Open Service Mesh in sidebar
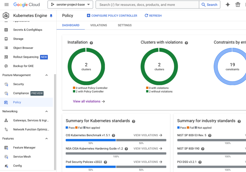Viewport: 246px width, 172px height. click(22, 157)
